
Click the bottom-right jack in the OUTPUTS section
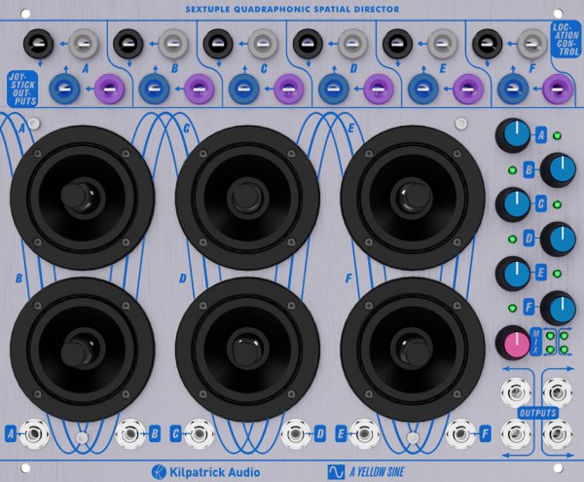pyautogui.click(x=557, y=432)
